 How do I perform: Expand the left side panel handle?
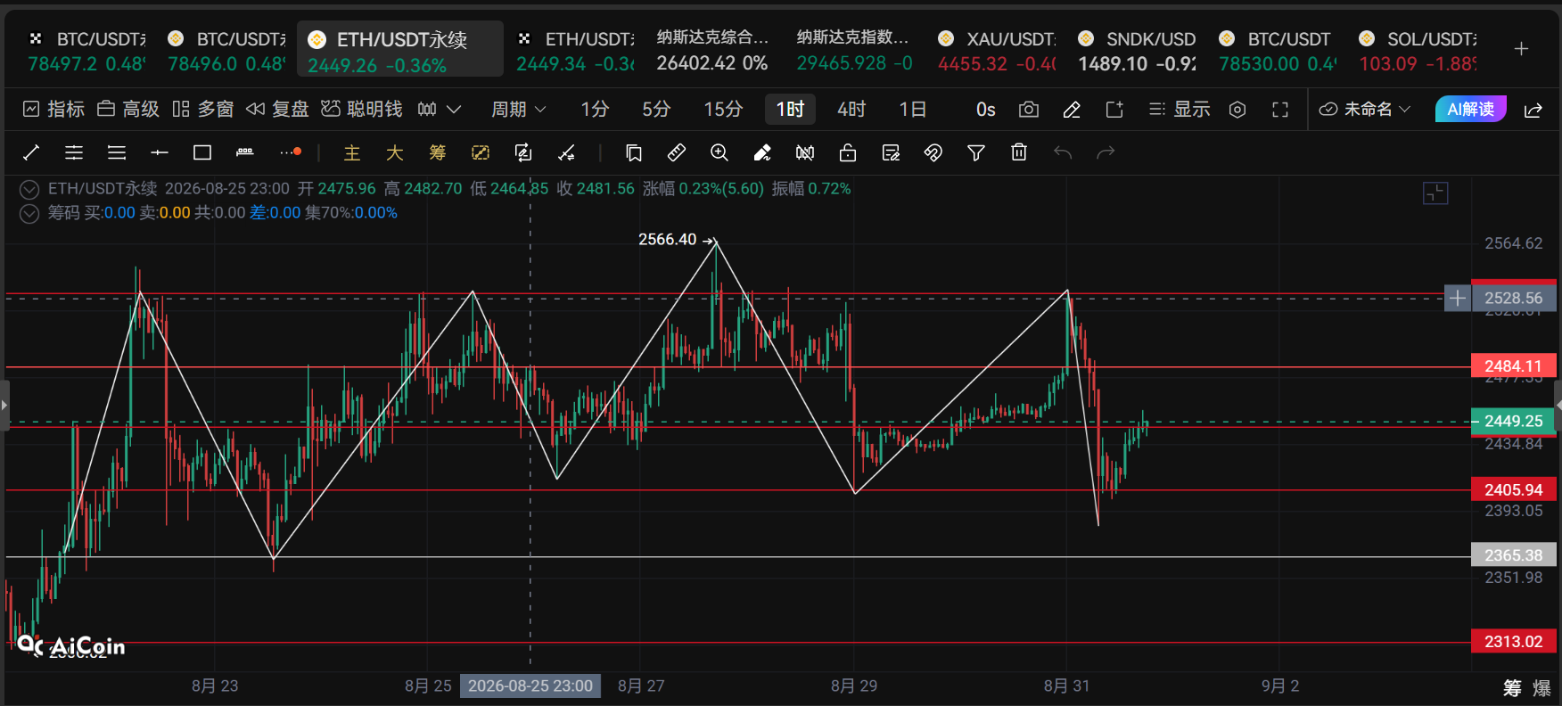[x=4, y=406]
